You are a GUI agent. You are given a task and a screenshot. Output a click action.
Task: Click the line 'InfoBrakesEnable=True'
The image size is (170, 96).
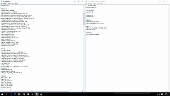click(x=8, y=30)
